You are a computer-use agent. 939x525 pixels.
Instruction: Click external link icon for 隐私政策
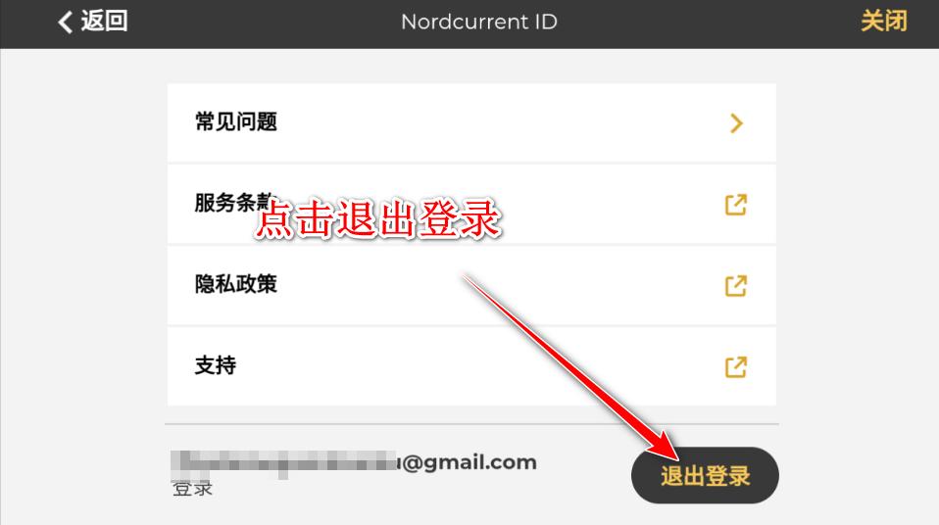[x=736, y=286]
